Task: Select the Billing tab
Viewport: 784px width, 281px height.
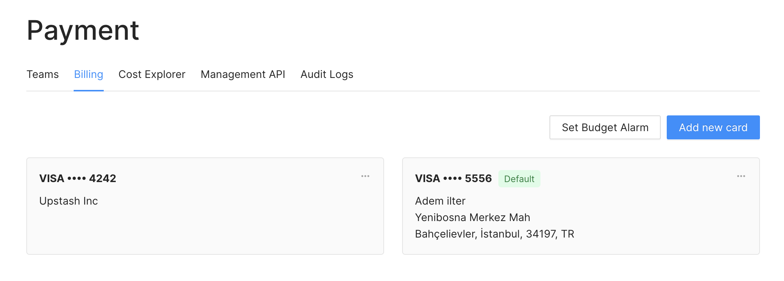Action: click(88, 74)
